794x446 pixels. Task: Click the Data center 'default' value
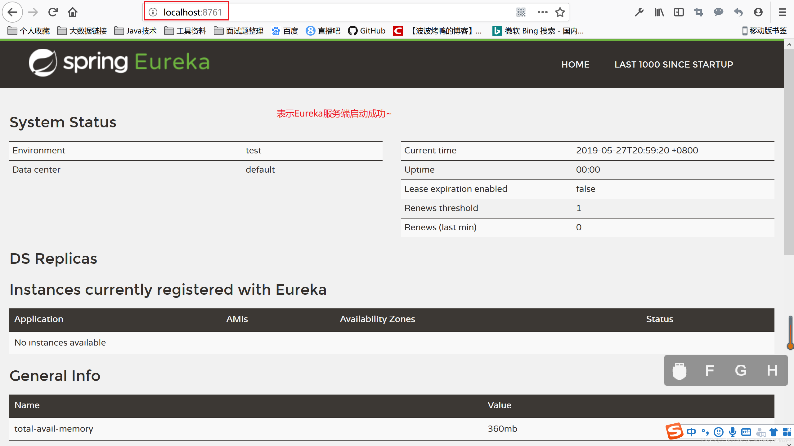point(260,170)
